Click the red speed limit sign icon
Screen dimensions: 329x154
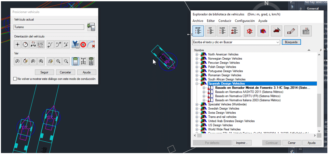coord(83,44)
